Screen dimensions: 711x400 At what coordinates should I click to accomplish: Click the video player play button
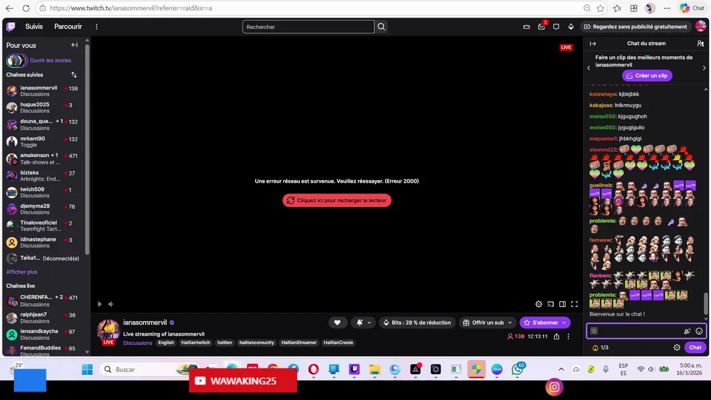point(99,304)
